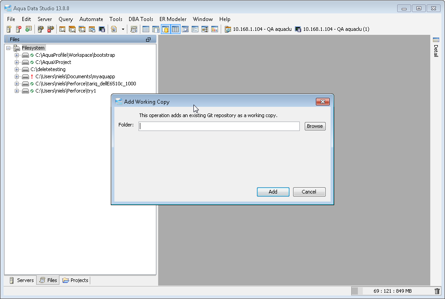Click the form-list window toolbar icon
Screen dimensions: 445x299
pyautogui.click(x=195, y=29)
